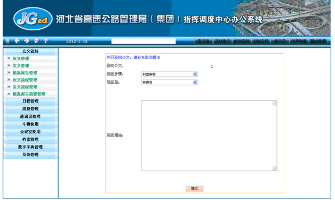This screenshot has width=335, height=200.
Task: Collapse the 公文流转 sidebar section
Action: click(x=30, y=51)
